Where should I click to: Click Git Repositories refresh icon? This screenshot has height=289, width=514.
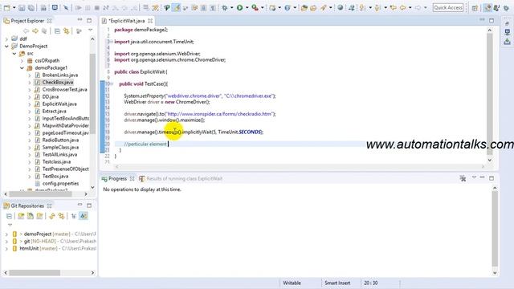click(52, 216)
